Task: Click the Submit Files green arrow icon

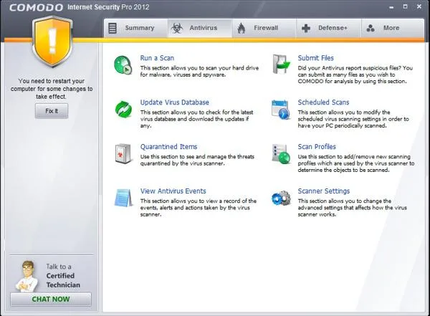Action: click(x=281, y=64)
